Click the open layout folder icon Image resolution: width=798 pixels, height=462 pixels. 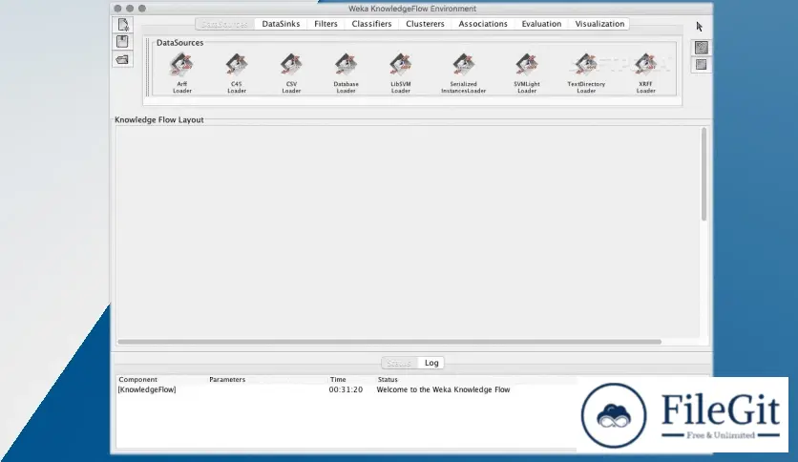[122, 59]
